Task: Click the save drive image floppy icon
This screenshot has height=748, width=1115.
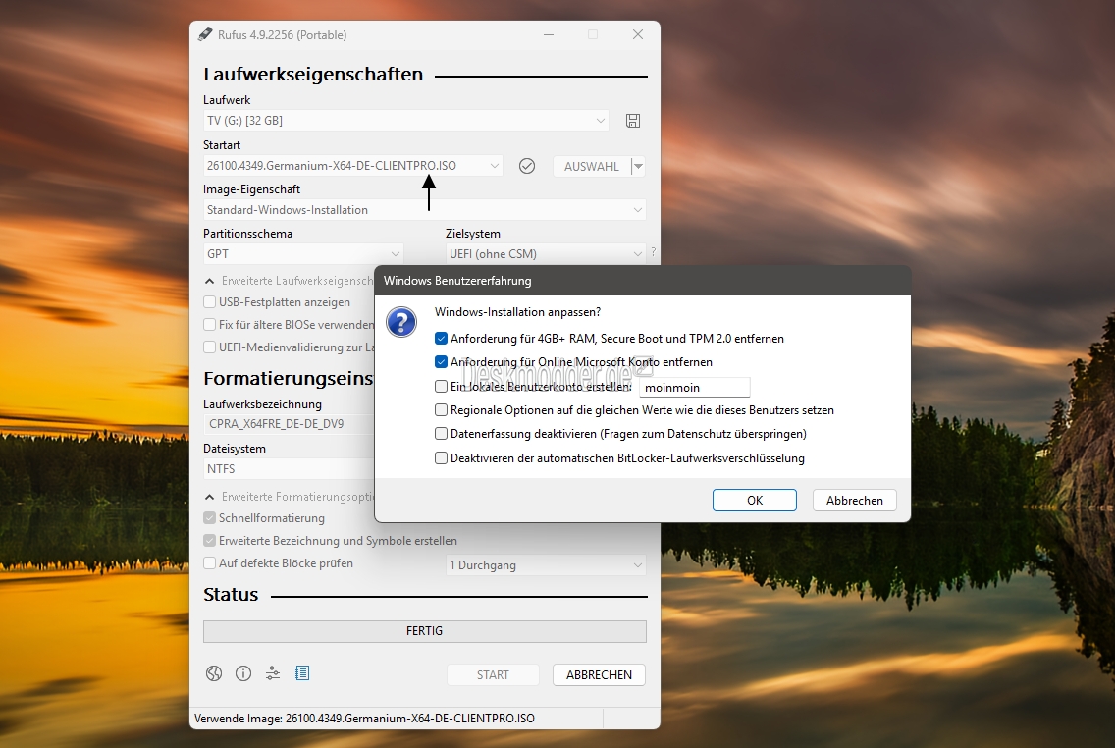Action: click(x=633, y=121)
